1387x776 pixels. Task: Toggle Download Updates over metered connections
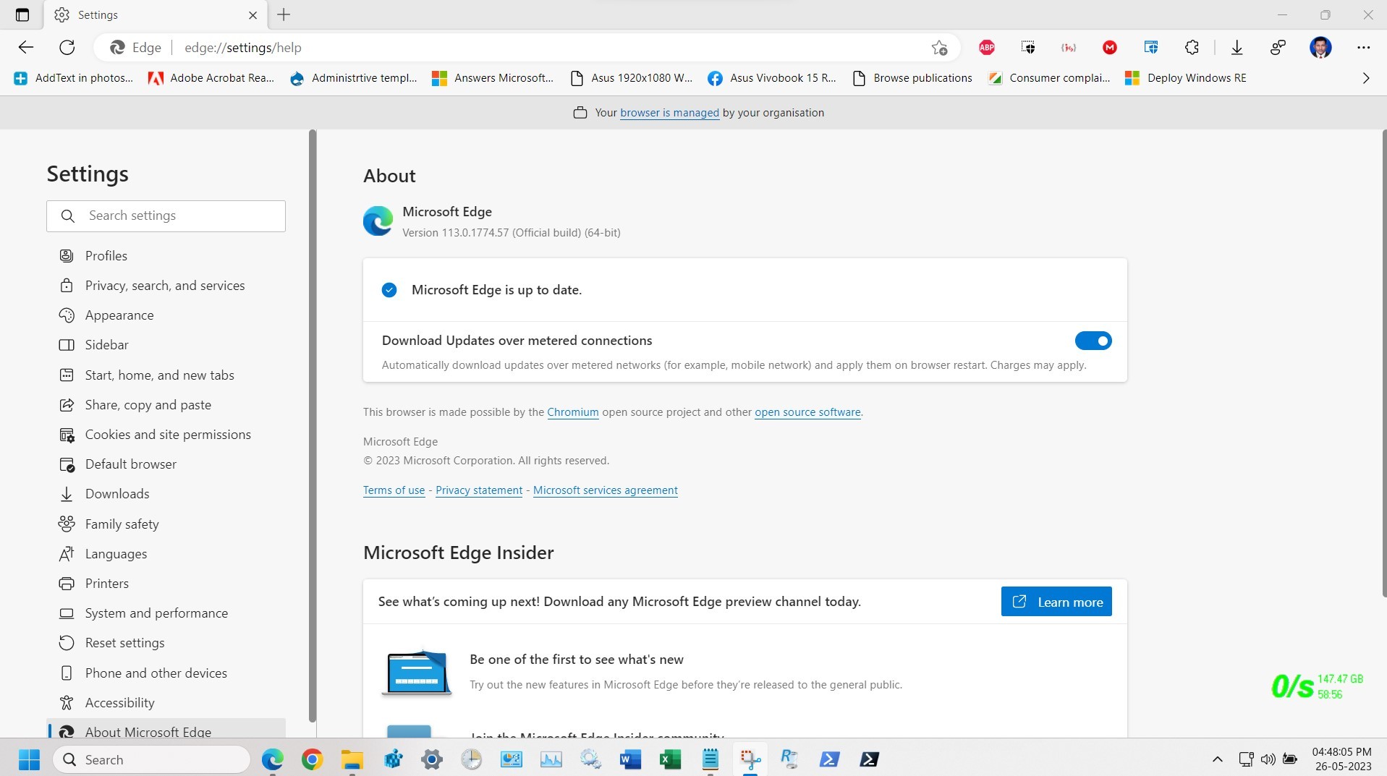1093,341
